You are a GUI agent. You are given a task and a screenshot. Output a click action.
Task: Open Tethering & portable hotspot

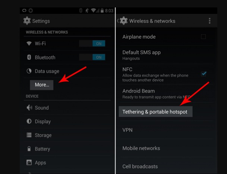pos(155,112)
